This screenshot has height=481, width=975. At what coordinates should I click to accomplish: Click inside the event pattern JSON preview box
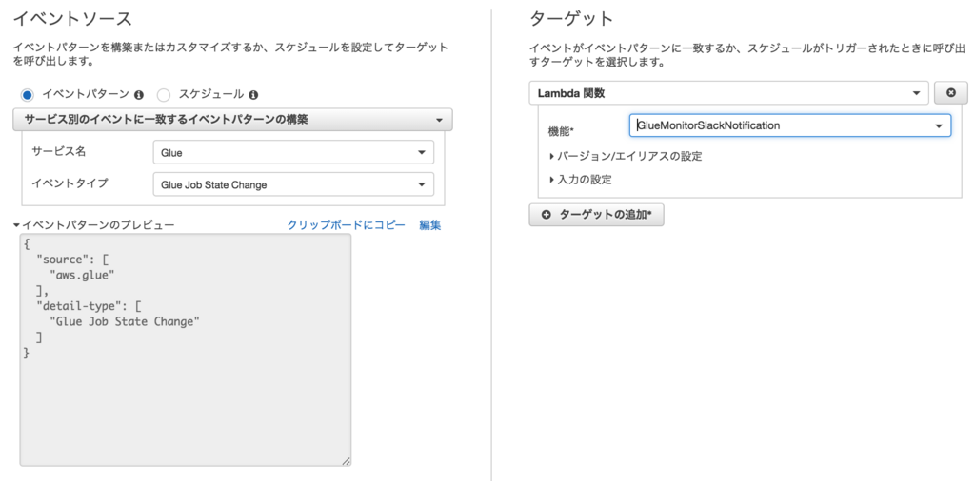[x=186, y=350]
